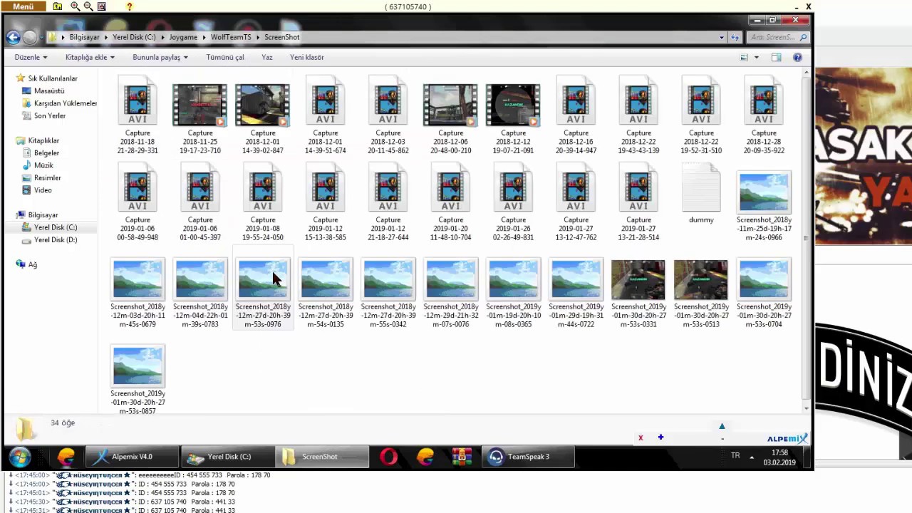The image size is (912, 513).
Task: Open Belgeler library in navigation pane
Action: 46,153
